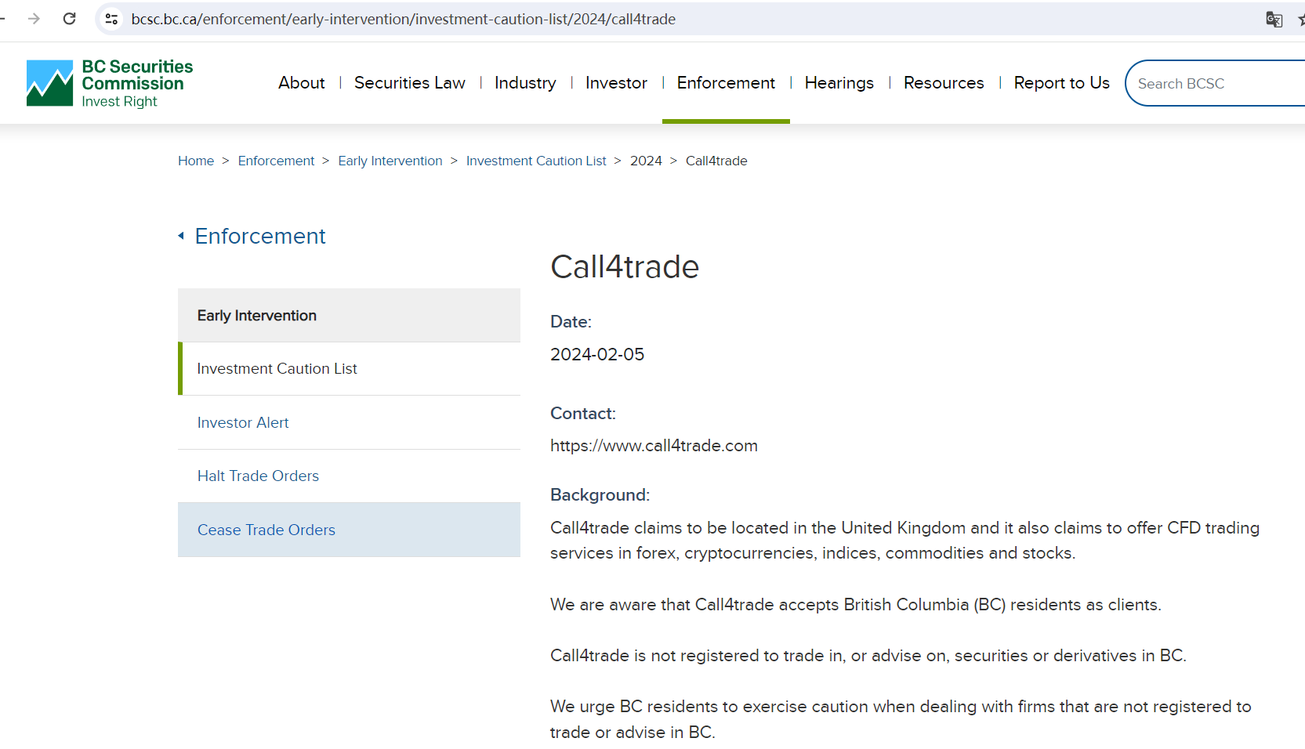
Task: Open the Securities Law menu
Action: 409,83
